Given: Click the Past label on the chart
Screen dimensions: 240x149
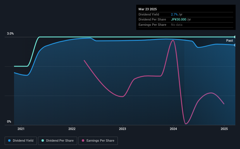Looking at the screenshot, I should [x=229, y=40].
